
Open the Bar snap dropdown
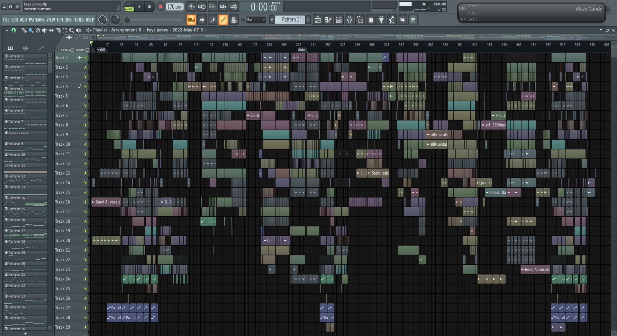[x=256, y=20]
